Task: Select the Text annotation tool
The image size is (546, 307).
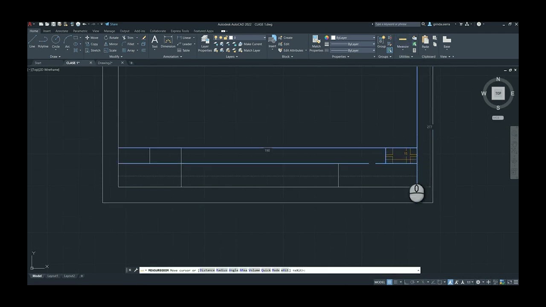Action: point(154,42)
